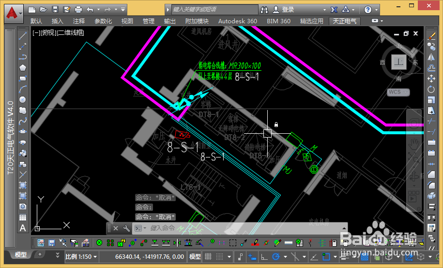
Task: Toggle infer constraints status icon
Action: 240,257
